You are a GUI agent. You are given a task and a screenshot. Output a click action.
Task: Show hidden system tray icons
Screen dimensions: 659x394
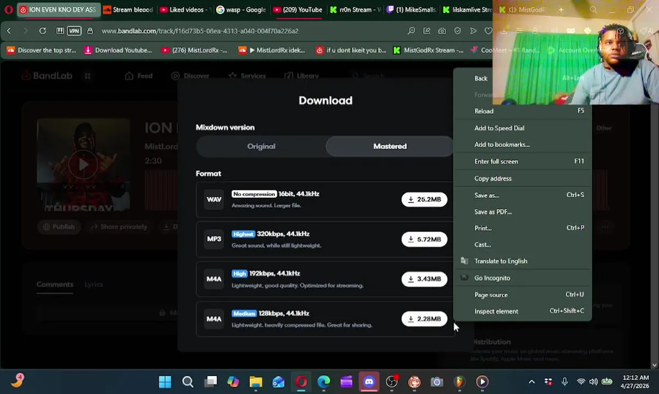click(531, 382)
